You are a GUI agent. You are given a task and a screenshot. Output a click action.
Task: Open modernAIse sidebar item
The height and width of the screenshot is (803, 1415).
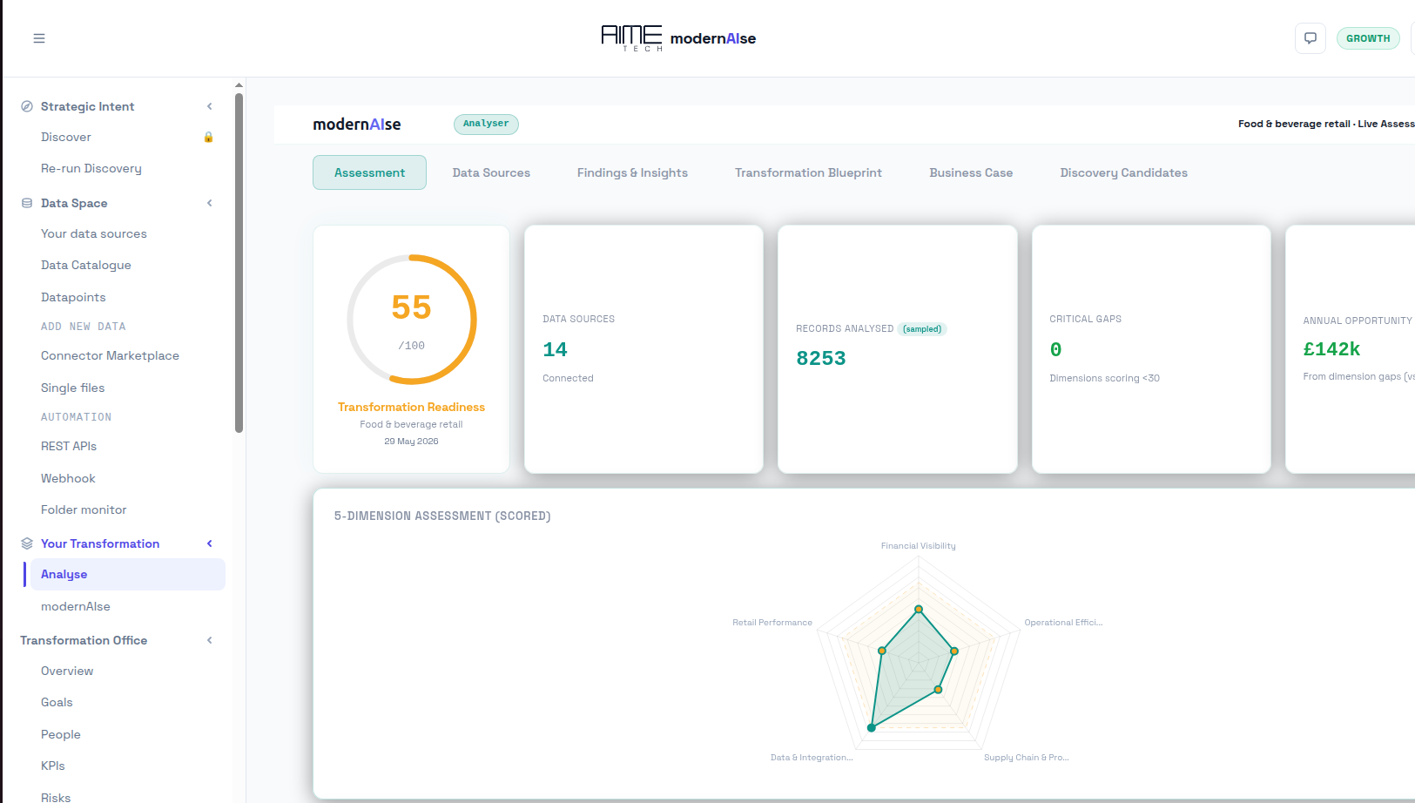click(76, 606)
